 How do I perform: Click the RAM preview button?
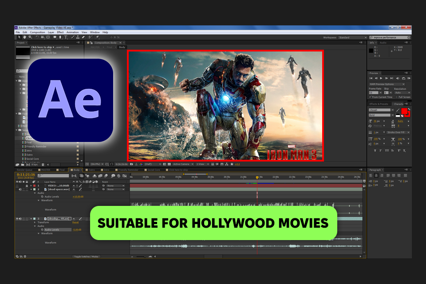click(409, 78)
